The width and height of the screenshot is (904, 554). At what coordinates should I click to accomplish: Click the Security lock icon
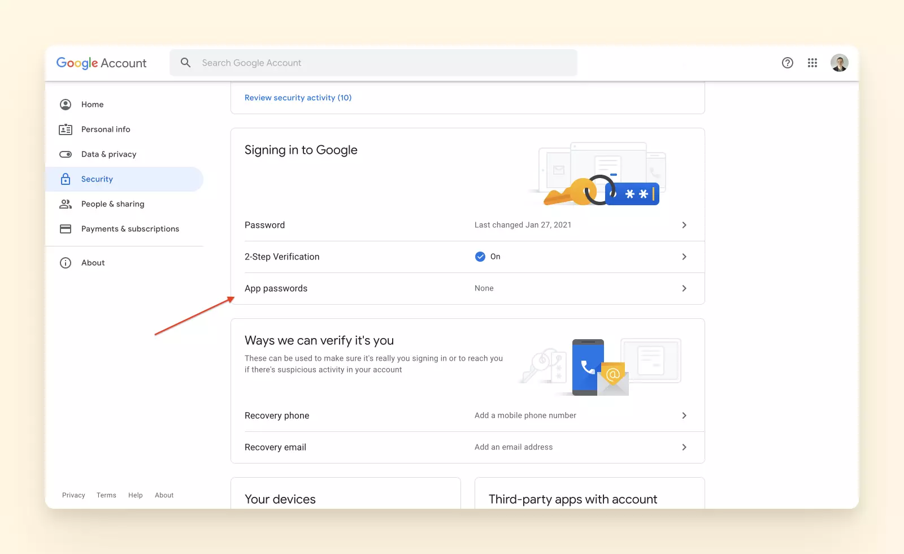click(66, 179)
